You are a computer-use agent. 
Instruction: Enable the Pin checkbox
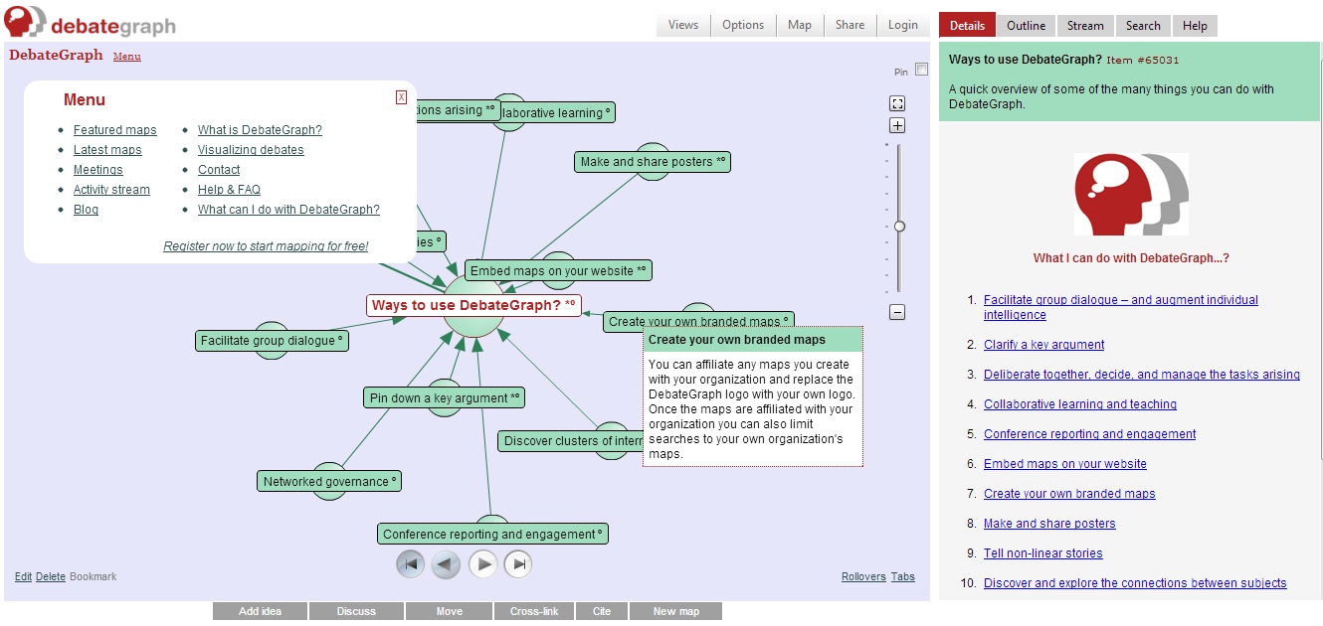[921, 70]
